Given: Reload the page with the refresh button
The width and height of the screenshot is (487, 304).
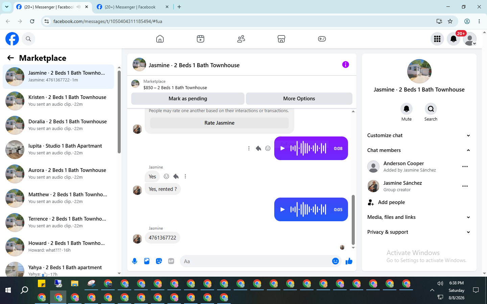Looking at the screenshot, I should tap(32, 21).
